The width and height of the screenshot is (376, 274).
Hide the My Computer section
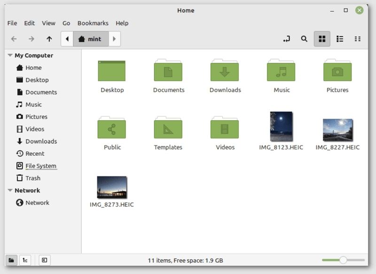click(x=9, y=55)
